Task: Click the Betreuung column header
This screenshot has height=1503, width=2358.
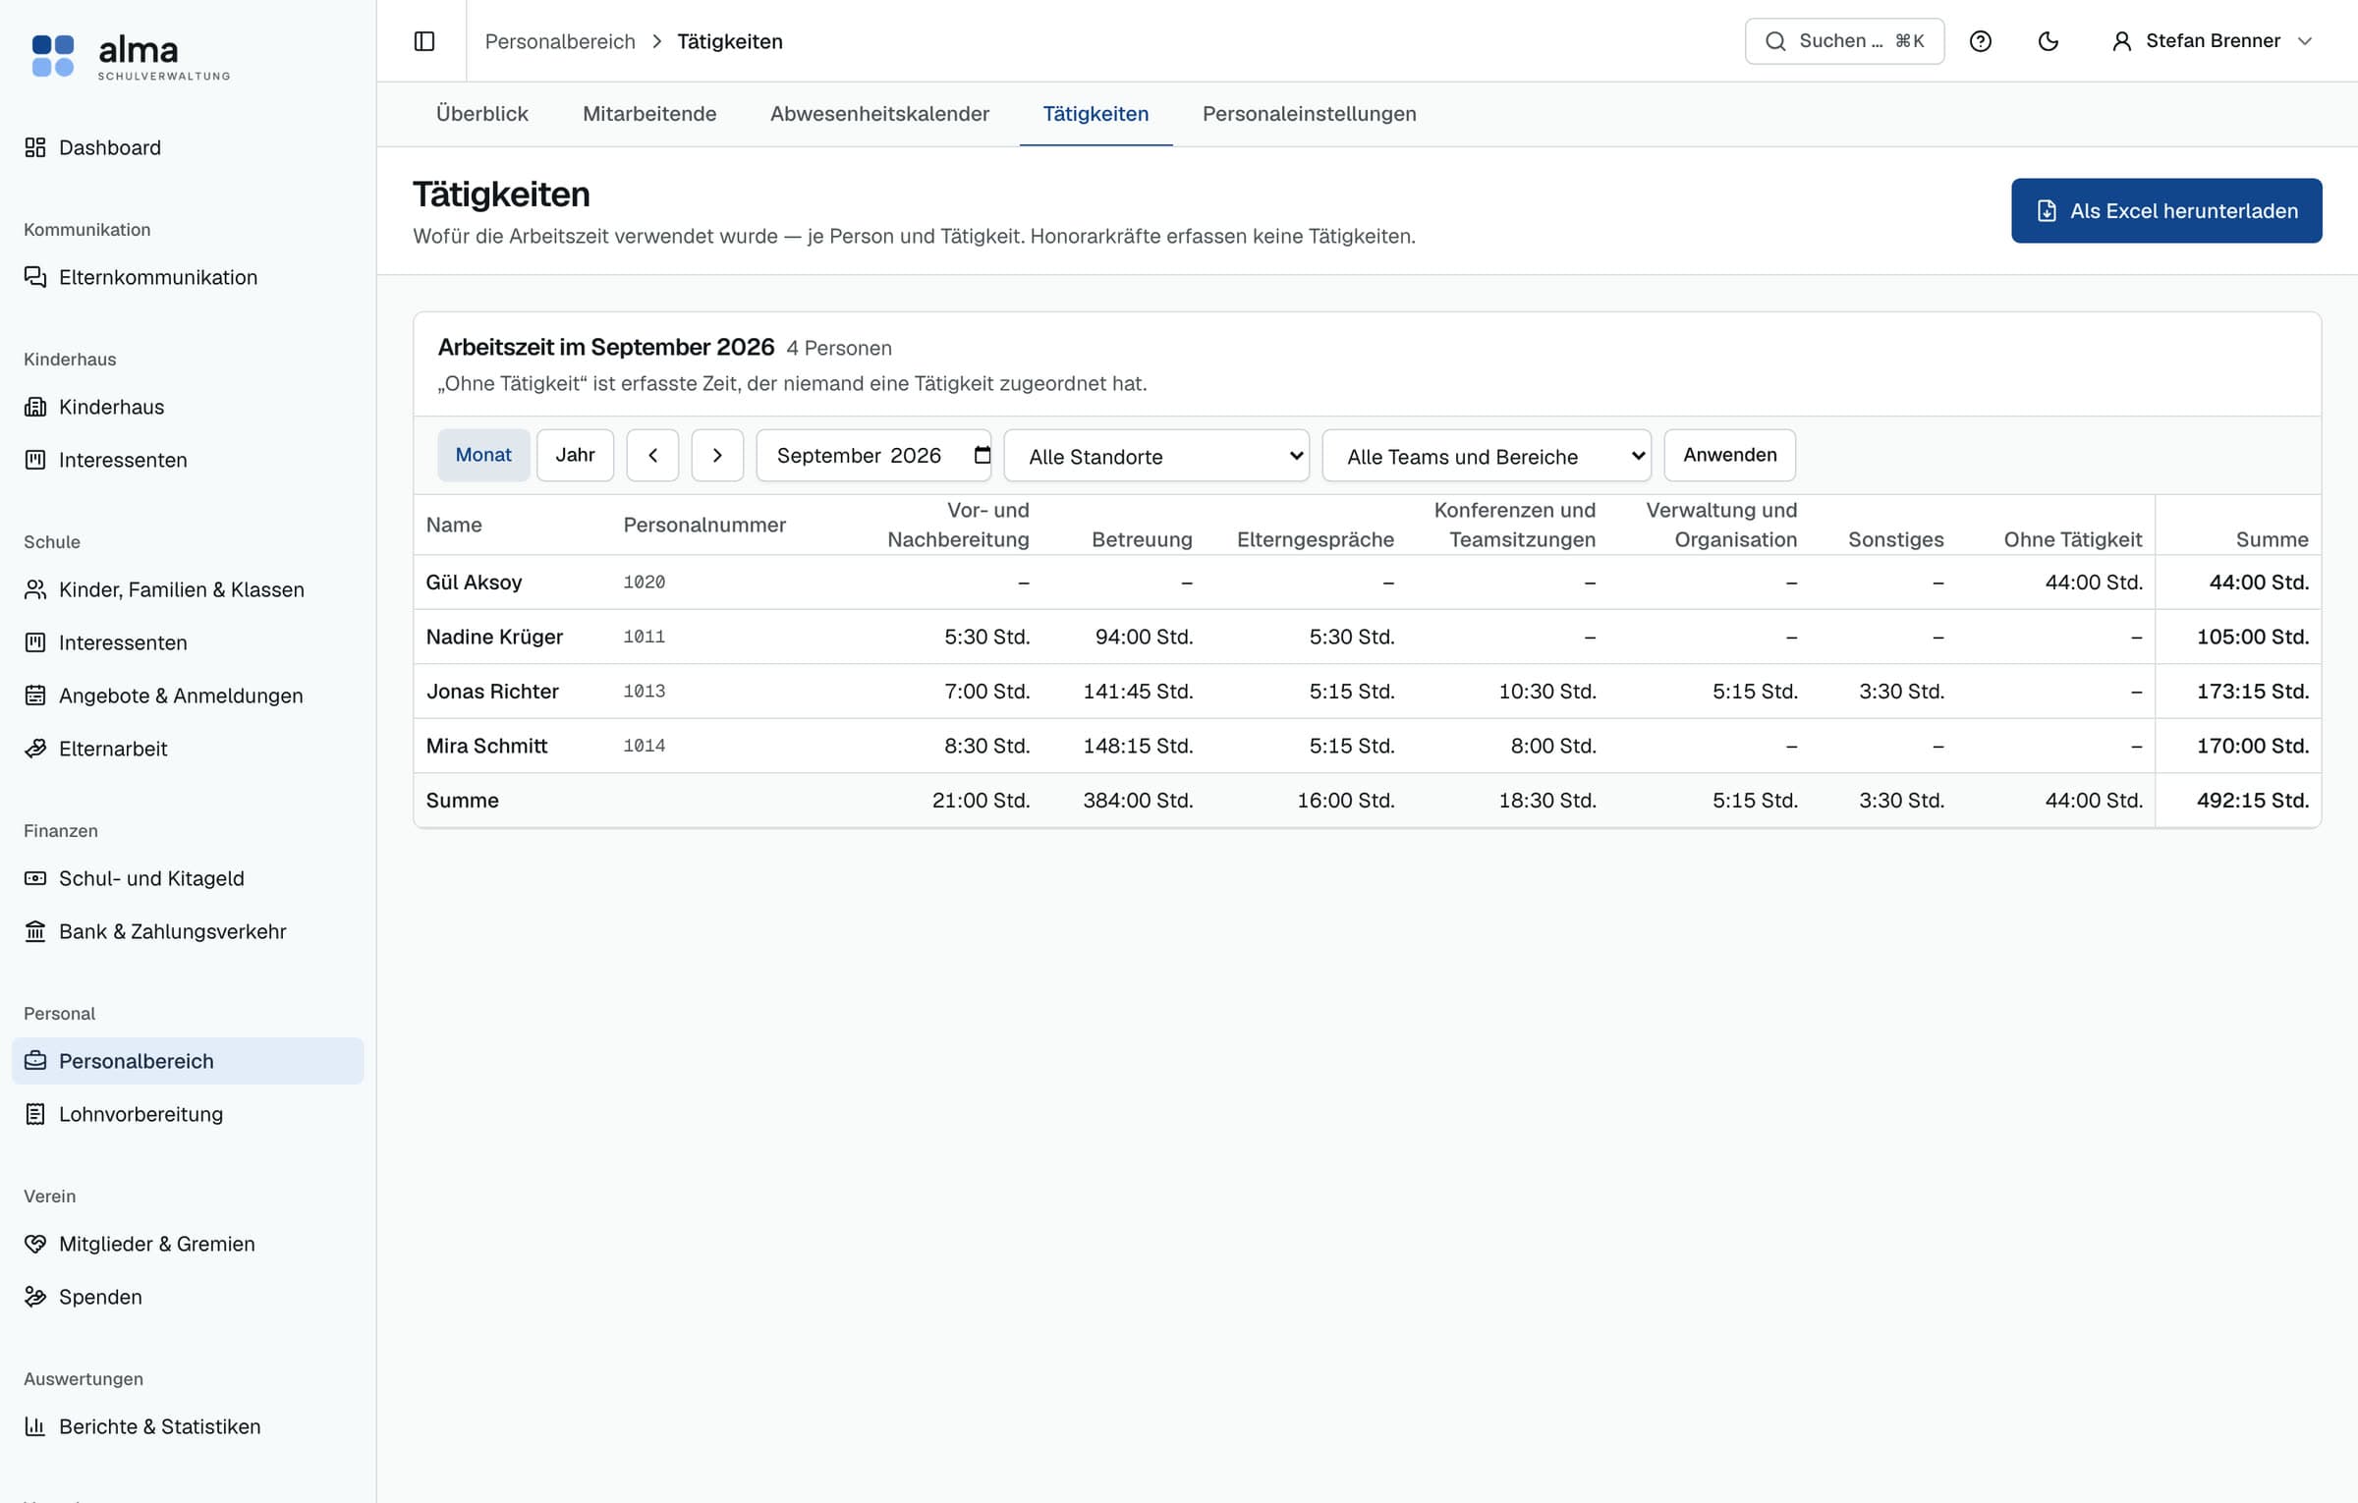Action: [1142, 539]
